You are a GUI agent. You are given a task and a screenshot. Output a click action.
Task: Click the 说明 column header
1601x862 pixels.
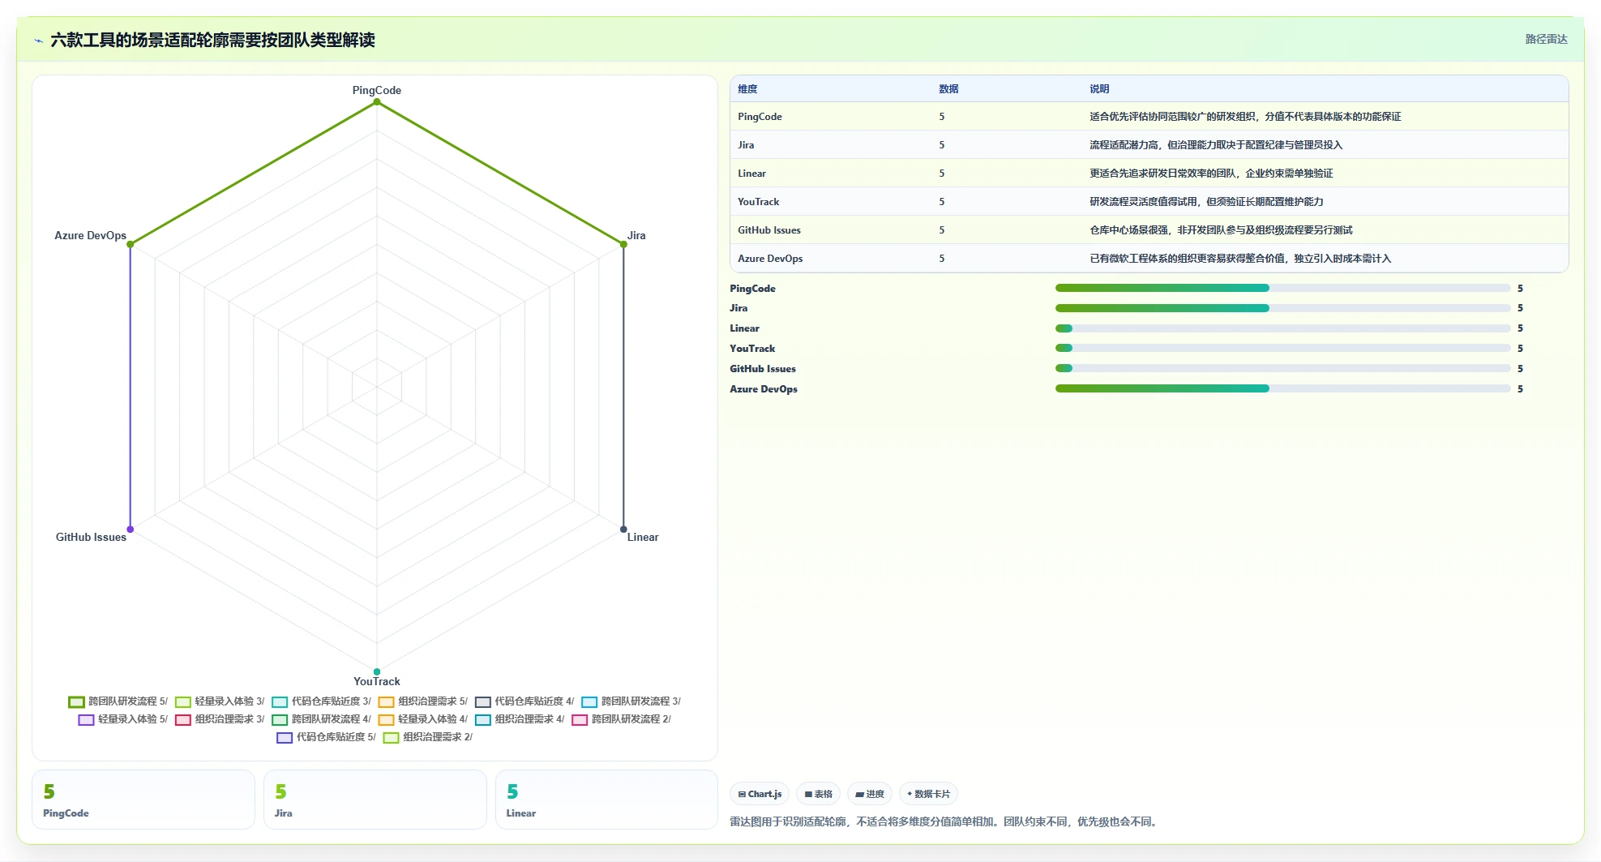pyautogui.click(x=1099, y=89)
